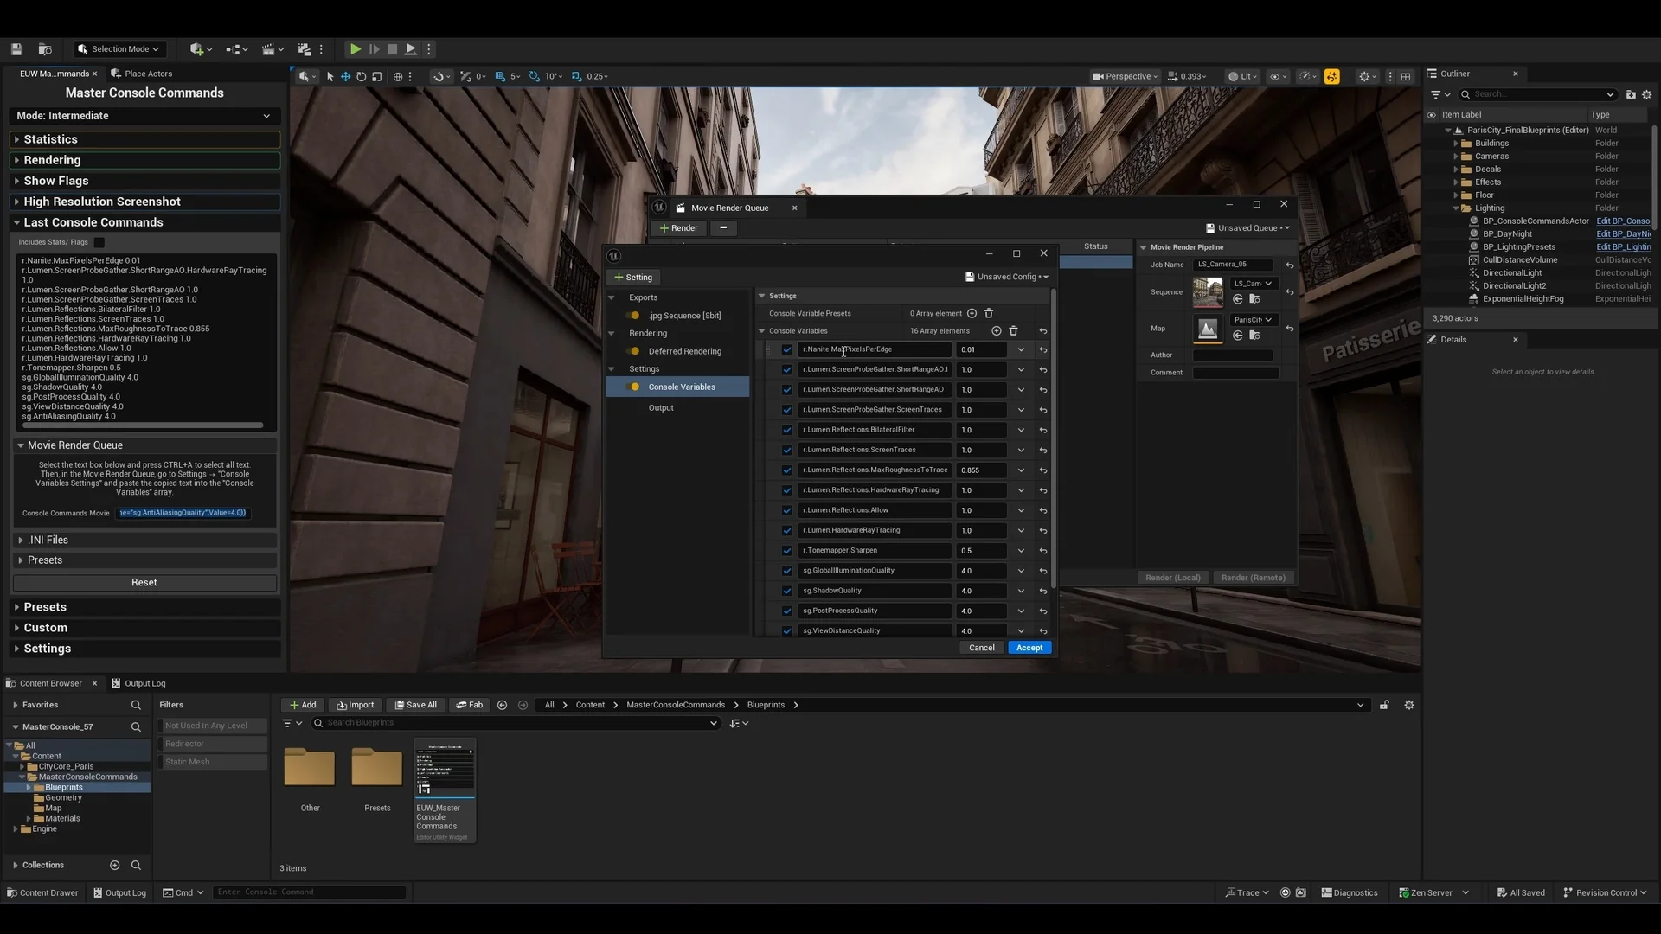Click the Accept button
Viewport: 1661px width, 934px height.
1029,648
